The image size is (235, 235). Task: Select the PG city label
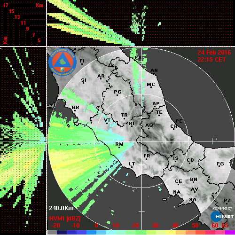[117, 92]
